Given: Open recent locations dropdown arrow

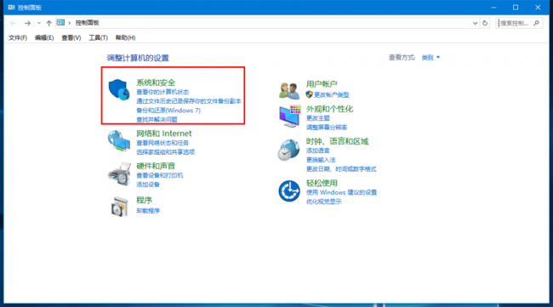Looking at the screenshot, I should [39, 23].
